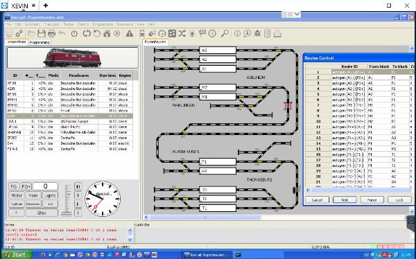Click the home toolbar icon
The image size is (416, 259).
click(x=107, y=34)
